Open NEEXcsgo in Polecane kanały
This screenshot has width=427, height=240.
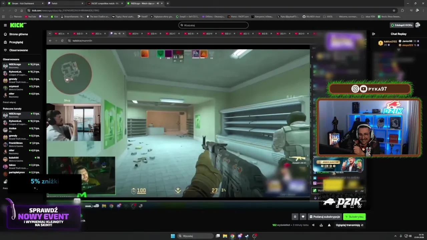[x=21, y=115]
